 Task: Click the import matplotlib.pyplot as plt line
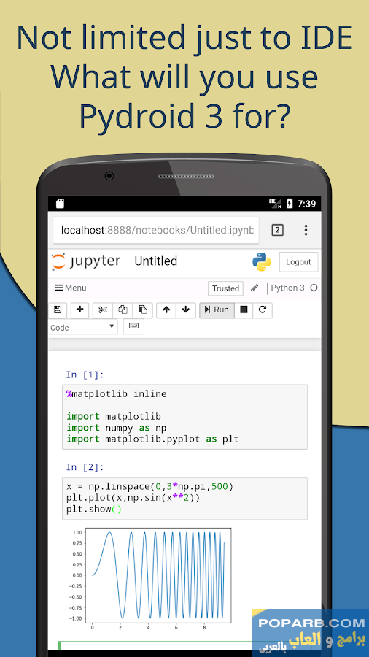pos(152,439)
